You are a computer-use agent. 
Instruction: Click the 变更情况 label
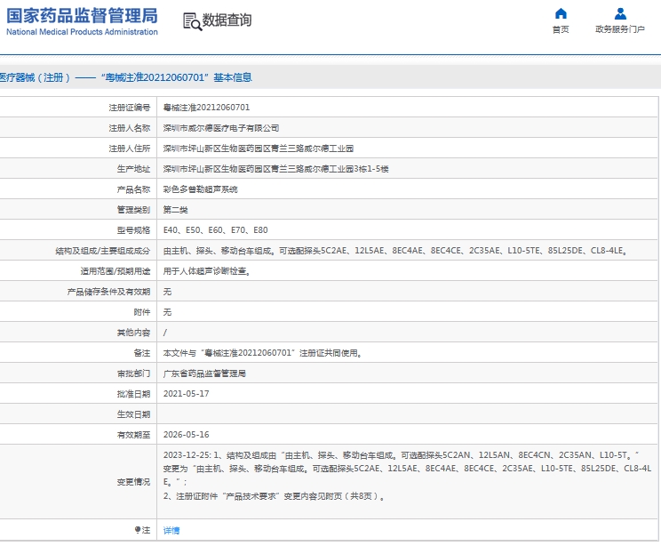pyautogui.click(x=133, y=482)
